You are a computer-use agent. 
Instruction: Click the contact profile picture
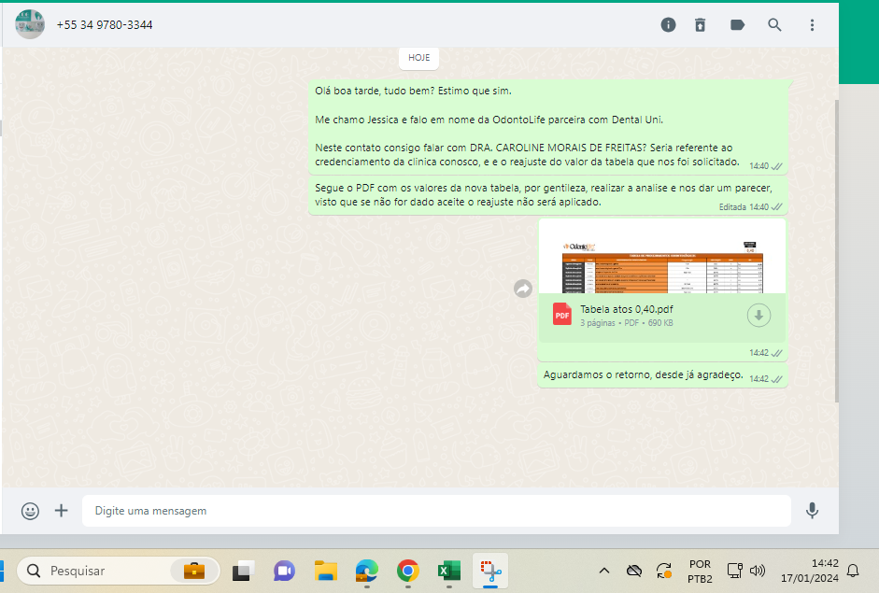pos(30,24)
